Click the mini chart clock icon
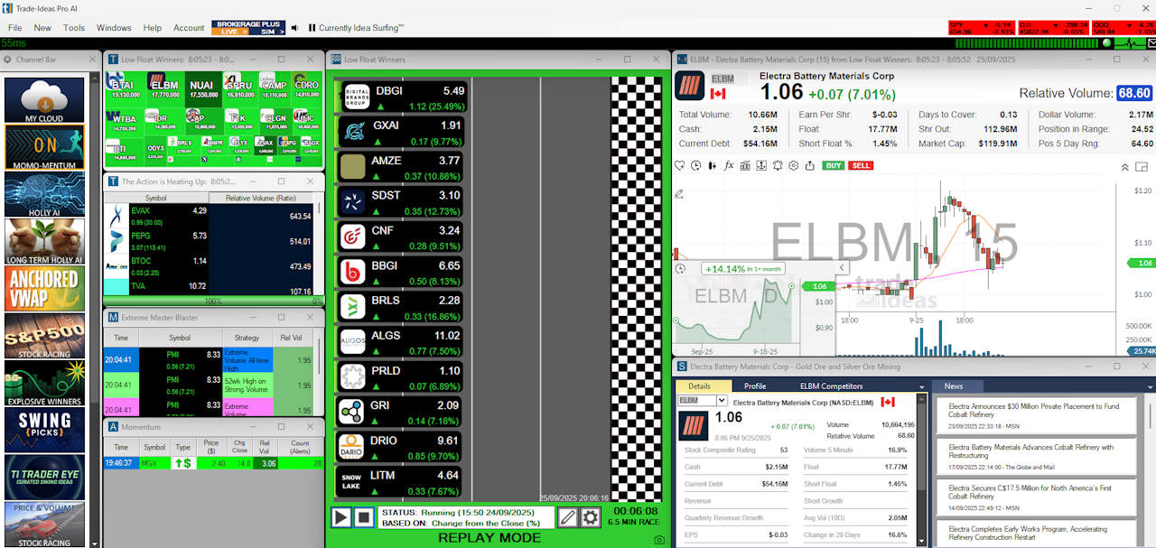1156x548 pixels. pyautogui.click(x=681, y=267)
